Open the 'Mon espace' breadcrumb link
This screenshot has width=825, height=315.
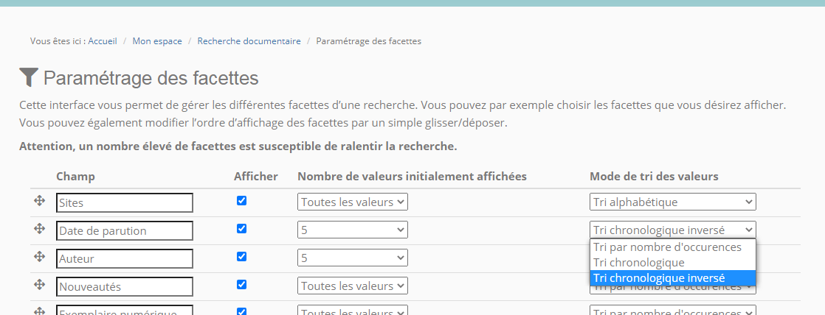click(x=157, y=41)
